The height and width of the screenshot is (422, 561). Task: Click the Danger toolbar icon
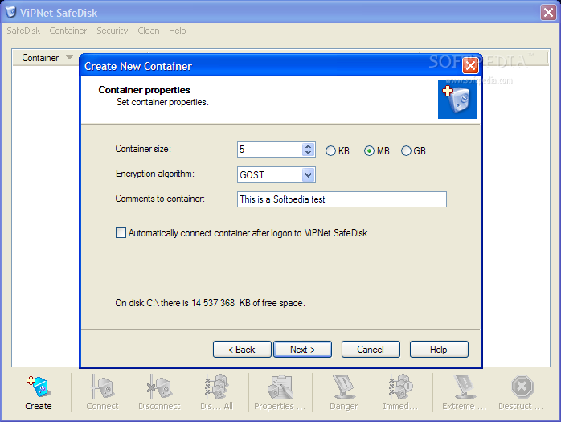(343, 393)
